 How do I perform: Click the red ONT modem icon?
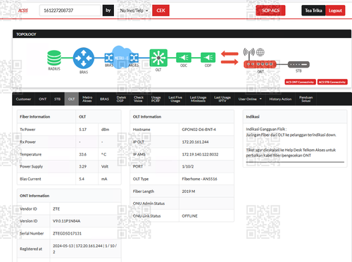(x=260, y=64)
